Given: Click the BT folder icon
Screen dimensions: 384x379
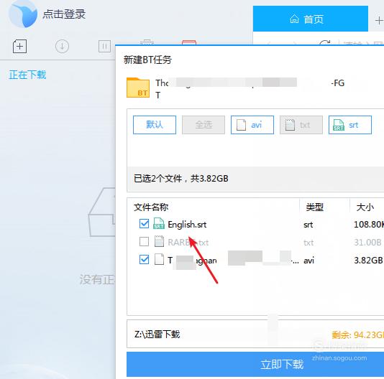Looking at the screenshot, I should click(x=138, y=88).
